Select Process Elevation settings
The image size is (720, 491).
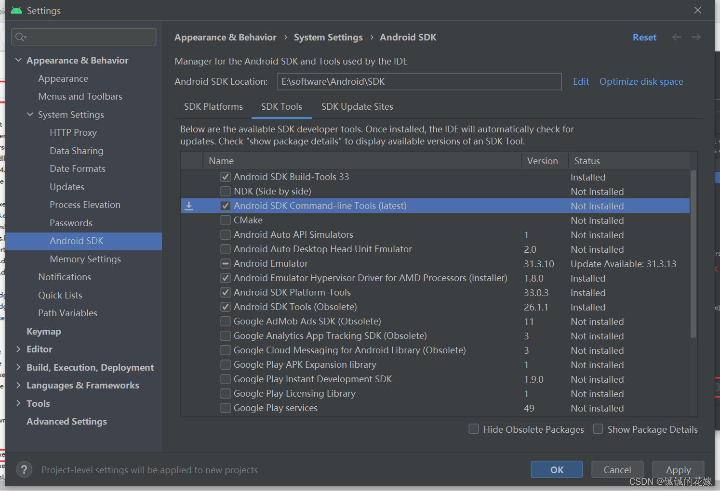[85, 205]
